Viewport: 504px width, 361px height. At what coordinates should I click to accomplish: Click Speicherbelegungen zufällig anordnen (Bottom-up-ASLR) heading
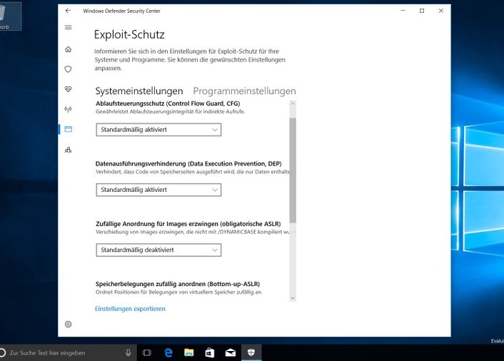click(x=178, y=284)
